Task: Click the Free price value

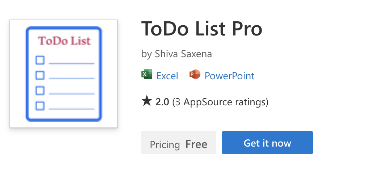Action: tap(196, 145)
